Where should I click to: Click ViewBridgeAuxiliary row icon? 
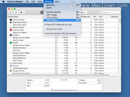[x=11, y=68]
